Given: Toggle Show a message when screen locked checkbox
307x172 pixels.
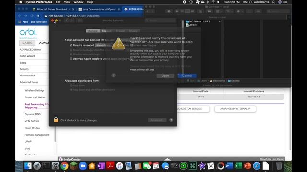Looking at the screenshot, I should (x=71, y=50).
